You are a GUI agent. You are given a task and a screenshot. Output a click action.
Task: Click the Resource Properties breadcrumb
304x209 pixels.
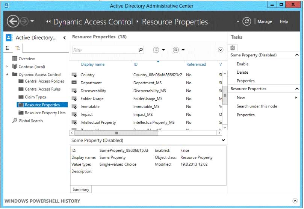(175, 22)
